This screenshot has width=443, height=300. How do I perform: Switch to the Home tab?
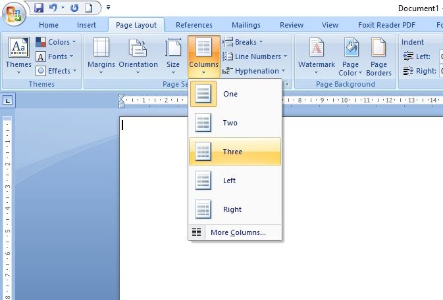point(49,25)
